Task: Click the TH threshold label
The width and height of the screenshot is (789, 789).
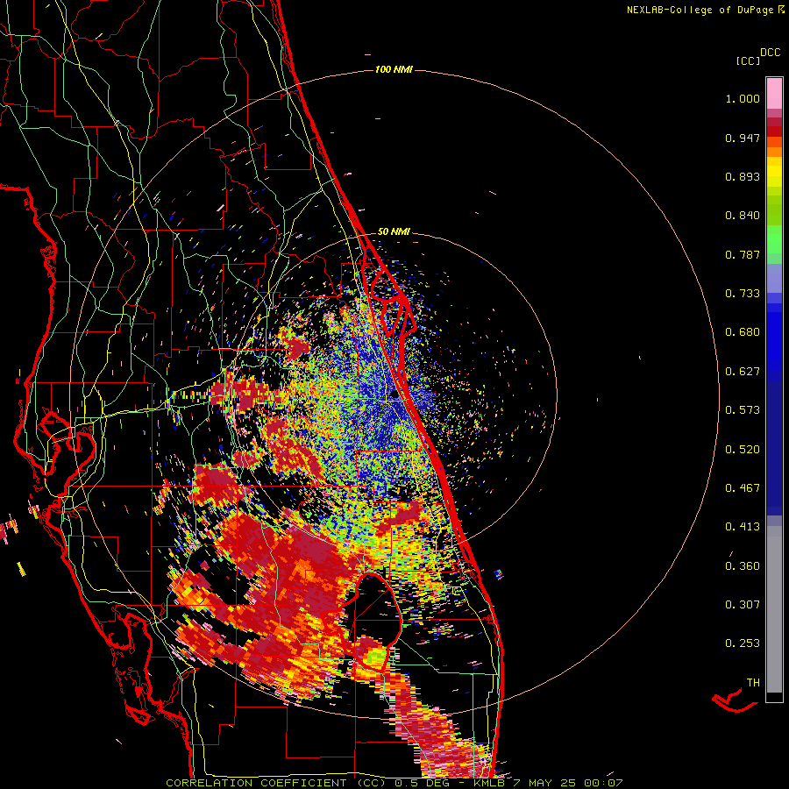Action: (753, 682)
